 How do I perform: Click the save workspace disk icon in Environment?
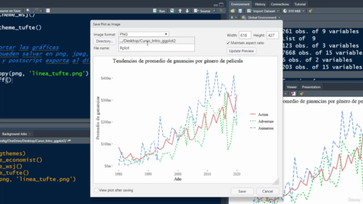click(240, 11)
